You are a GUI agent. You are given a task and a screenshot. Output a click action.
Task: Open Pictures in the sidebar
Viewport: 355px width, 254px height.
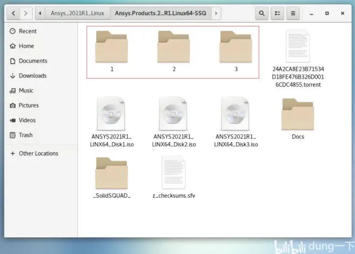point(41,105)
